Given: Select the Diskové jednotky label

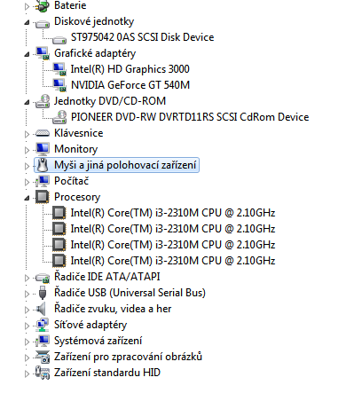Looking at the screenshot, I should pos(94,21).
